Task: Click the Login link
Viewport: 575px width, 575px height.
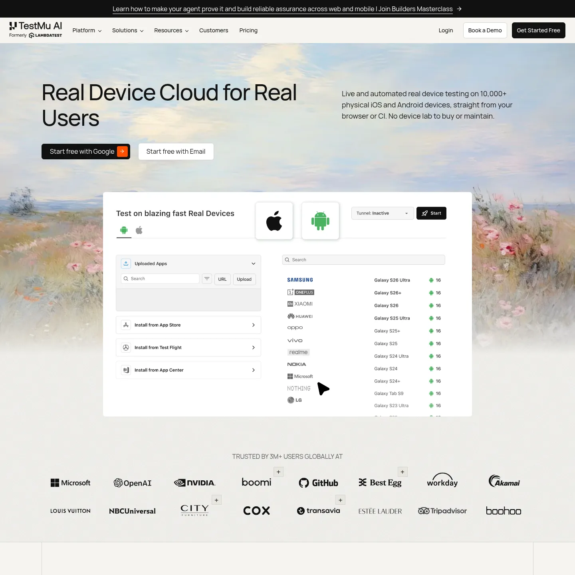Action: [x=446, y=30]
